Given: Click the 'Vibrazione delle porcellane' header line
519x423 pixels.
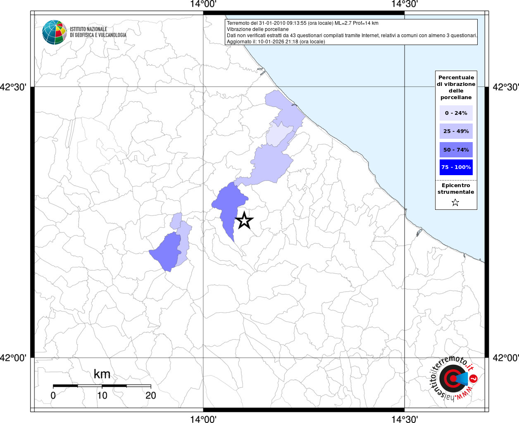Looking at the screenshot, I should (x=258, y=29).
